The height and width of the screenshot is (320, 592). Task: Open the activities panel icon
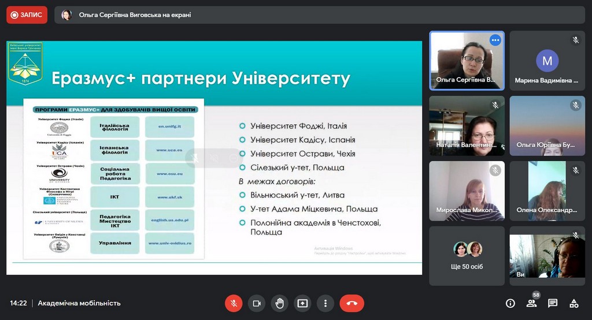coord(573,303)
